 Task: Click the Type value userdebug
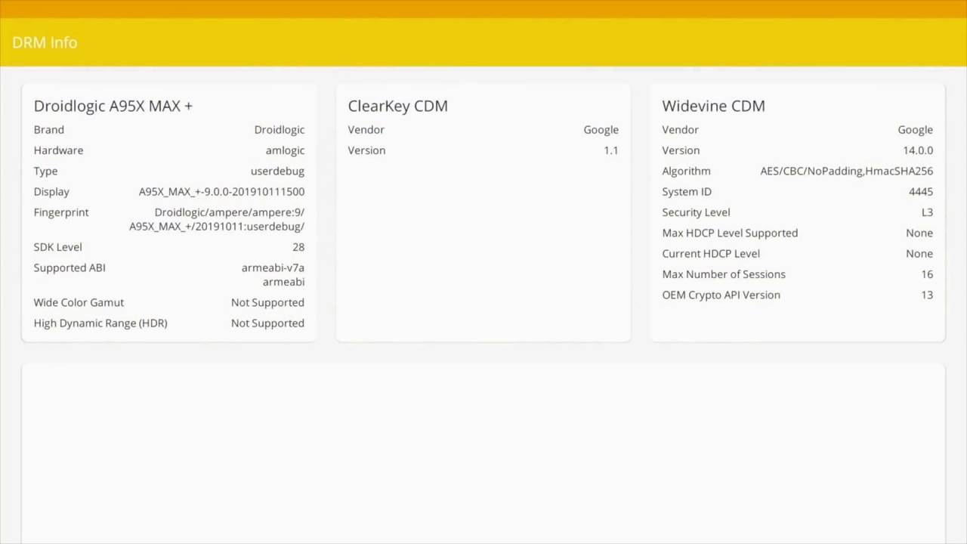[277, 171]
